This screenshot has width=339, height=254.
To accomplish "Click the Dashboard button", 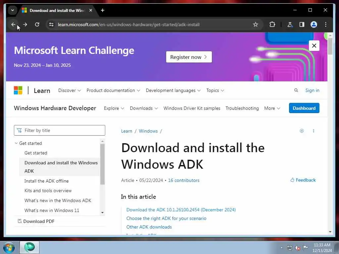I will 304,108.
